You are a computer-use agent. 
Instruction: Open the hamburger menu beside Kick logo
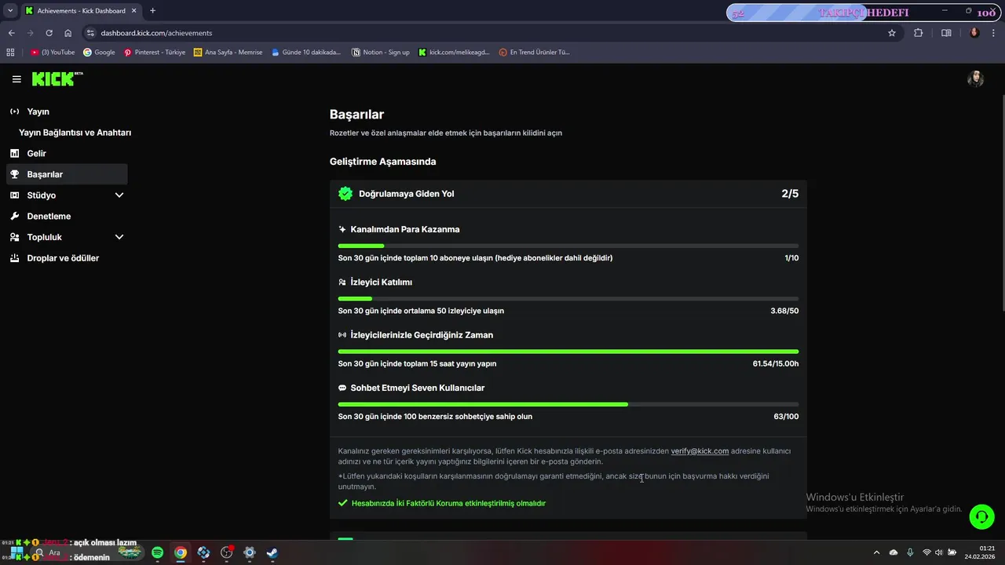coord(16,79)
